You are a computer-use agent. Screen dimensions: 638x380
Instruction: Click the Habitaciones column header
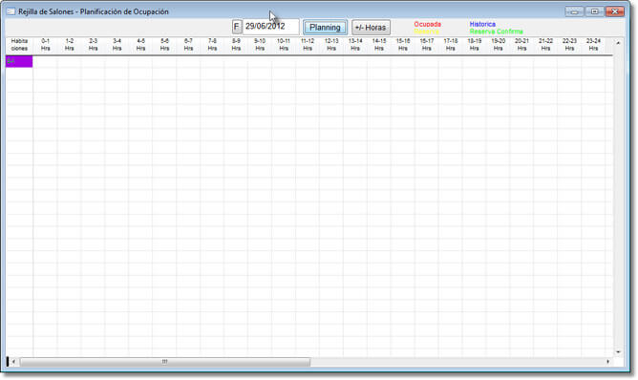19,45
